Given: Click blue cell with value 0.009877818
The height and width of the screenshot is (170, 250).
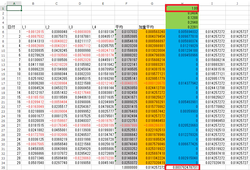Looking at the screenshot, I should click(182, 36).
